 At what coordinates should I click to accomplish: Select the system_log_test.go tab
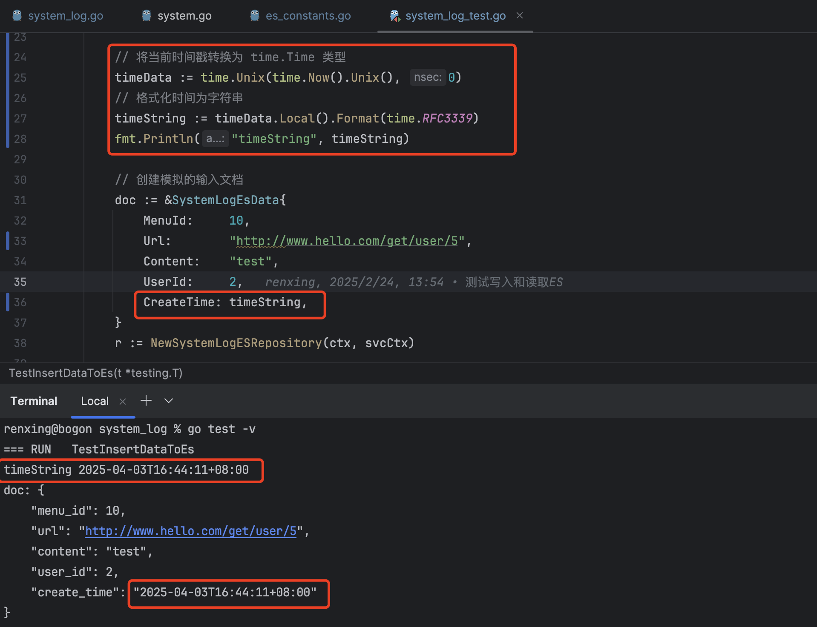tap(455, 16)
